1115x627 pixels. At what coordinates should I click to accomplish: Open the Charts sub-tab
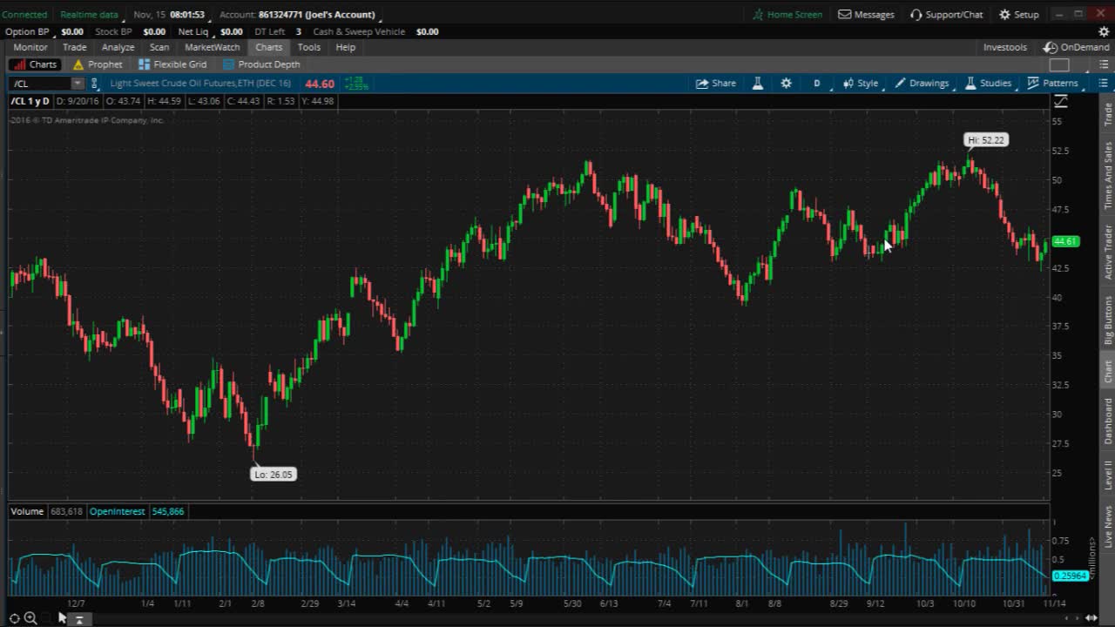pyautogui.click(x=34, y=64)
